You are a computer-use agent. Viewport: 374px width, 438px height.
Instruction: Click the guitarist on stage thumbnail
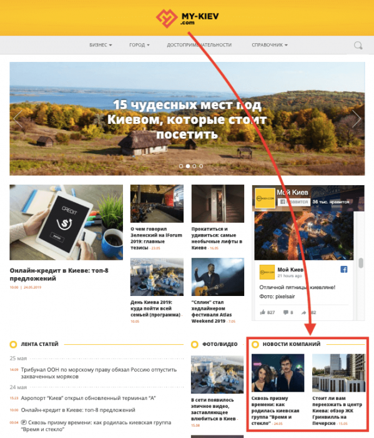point(218,277)
